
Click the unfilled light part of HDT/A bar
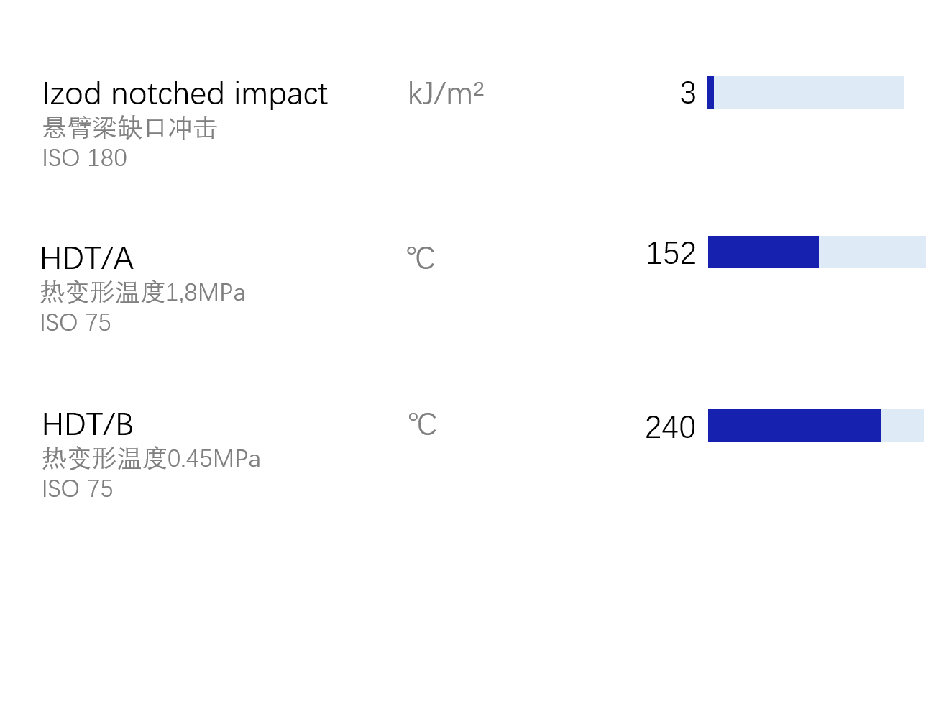pos(872,252)
